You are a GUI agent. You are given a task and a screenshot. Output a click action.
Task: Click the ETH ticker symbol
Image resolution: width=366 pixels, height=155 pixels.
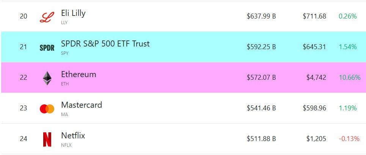click(x=65, y=84)
